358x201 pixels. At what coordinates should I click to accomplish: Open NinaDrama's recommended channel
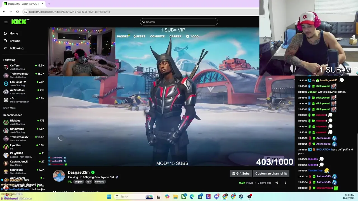pyautogui.click(x=24, y=130)
